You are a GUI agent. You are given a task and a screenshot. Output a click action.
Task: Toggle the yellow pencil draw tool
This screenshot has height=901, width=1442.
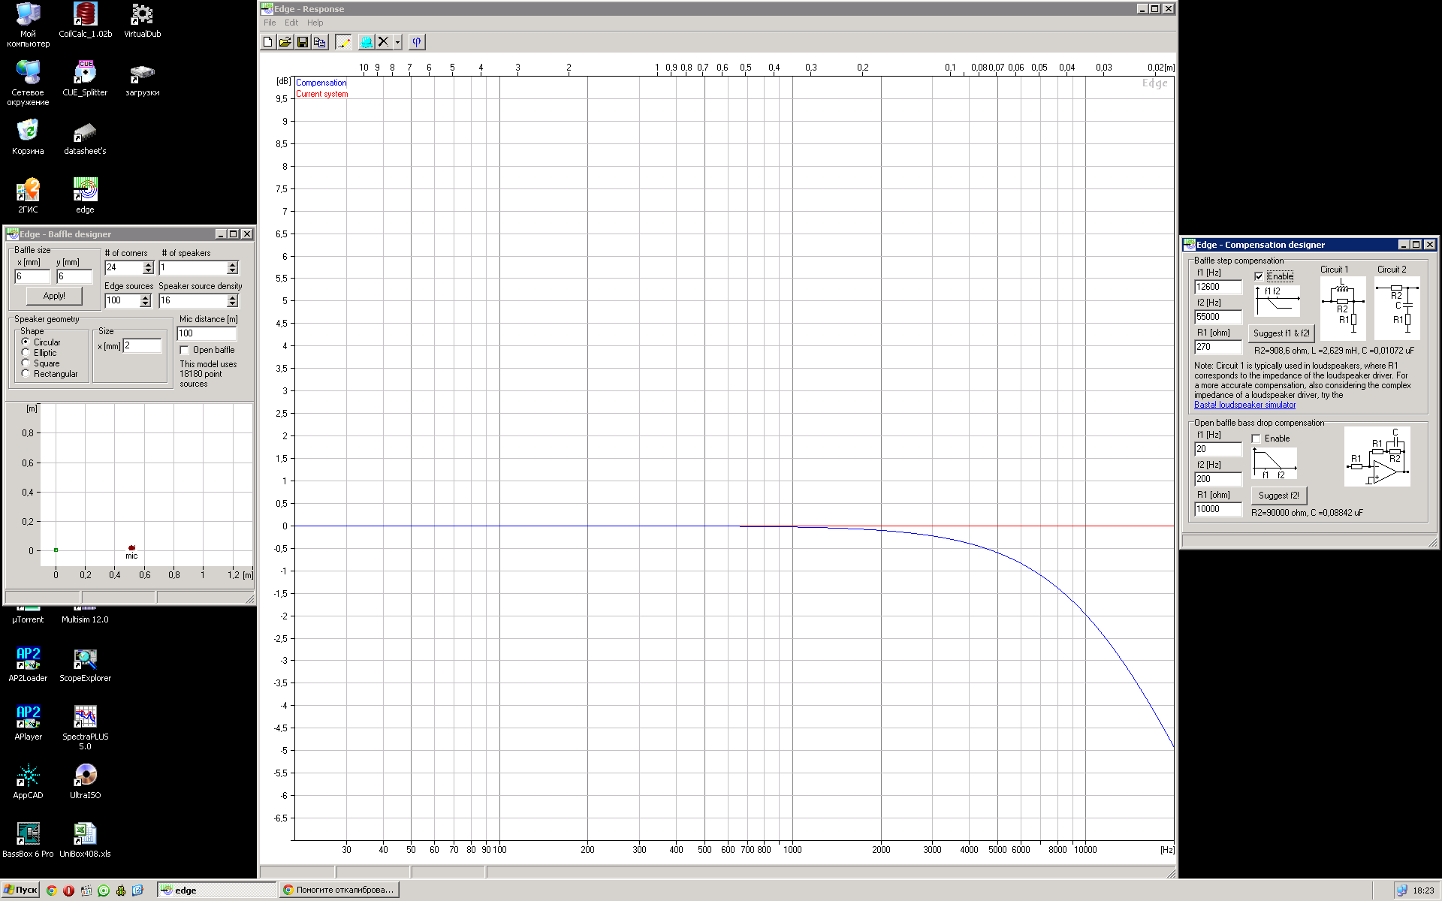(x=343, y=42)
